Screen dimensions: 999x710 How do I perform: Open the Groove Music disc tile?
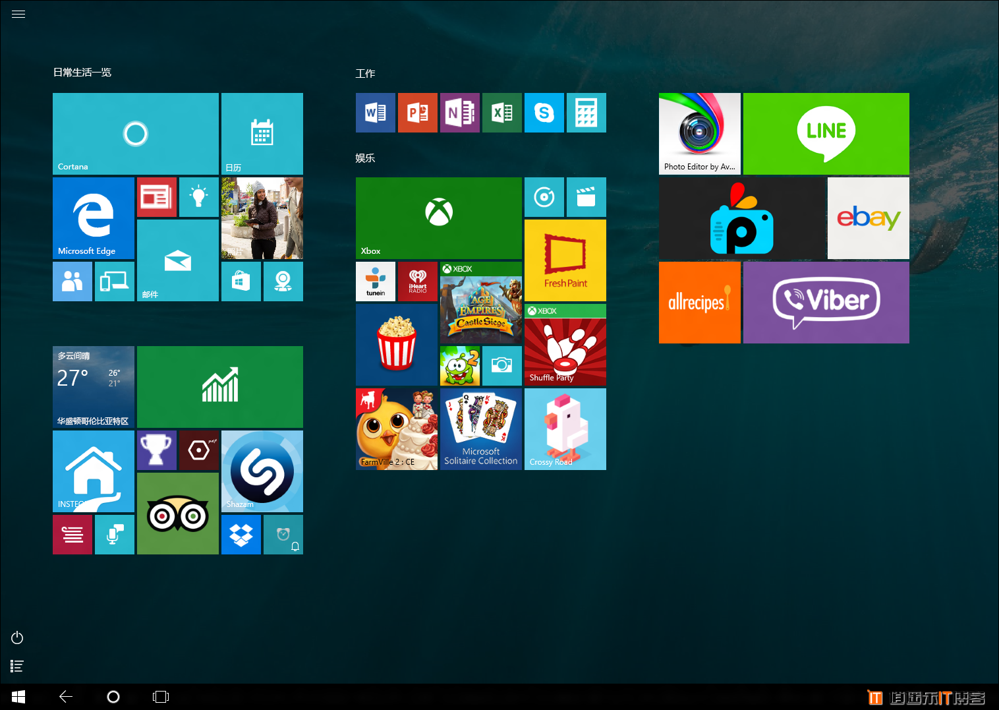click(x=544, y=197)
